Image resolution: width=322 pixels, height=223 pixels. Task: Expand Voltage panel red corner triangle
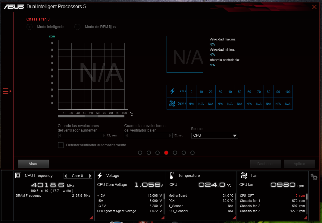[x=163, y=218]
